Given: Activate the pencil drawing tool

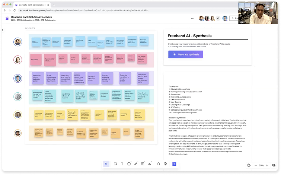Looking at the screenshot, I should 135,164.
